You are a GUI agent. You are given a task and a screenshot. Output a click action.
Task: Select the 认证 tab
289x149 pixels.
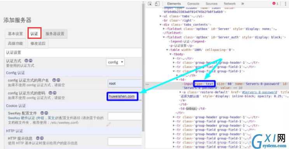34,33
